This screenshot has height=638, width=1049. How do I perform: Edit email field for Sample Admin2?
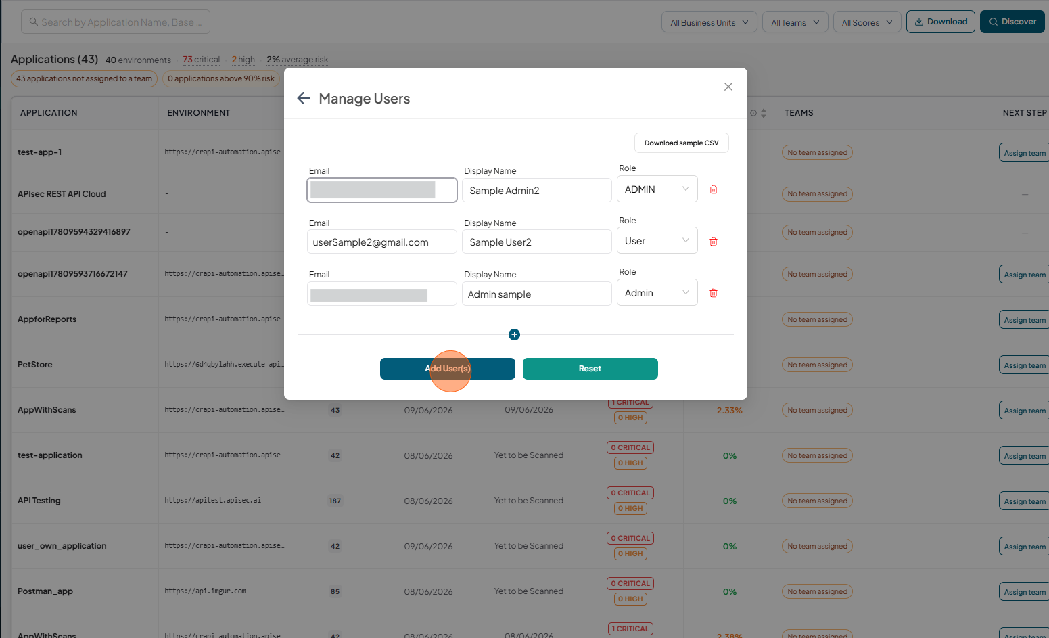(382, 190)
